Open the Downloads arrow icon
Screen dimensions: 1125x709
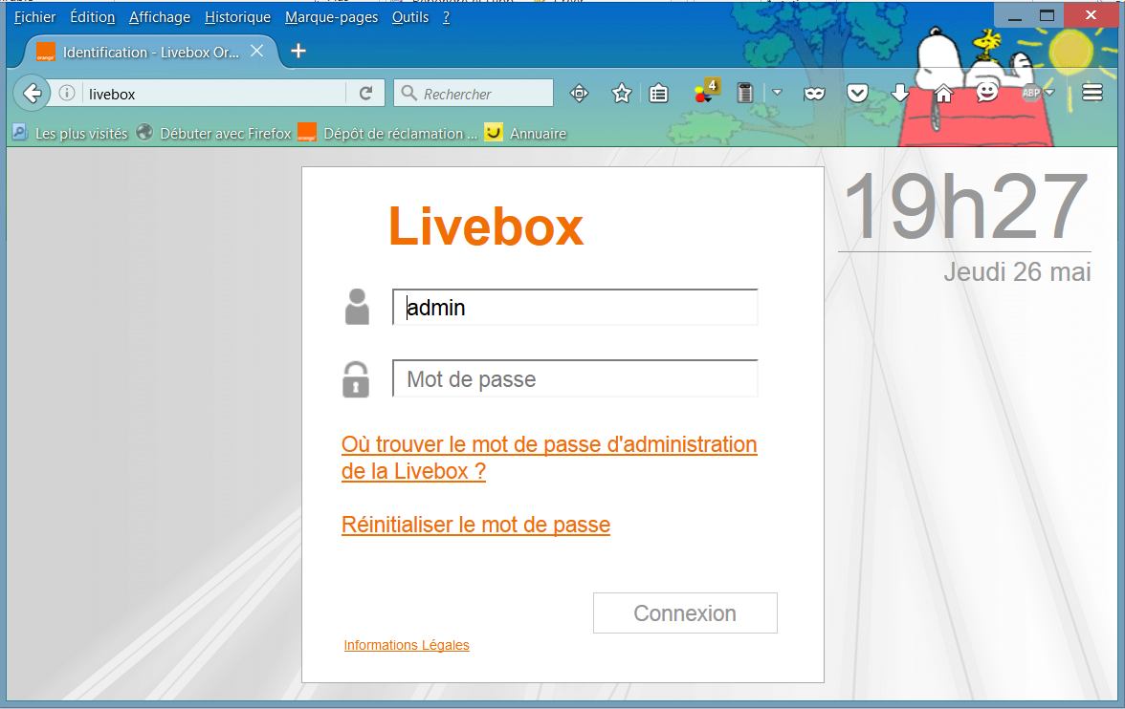click(x=899, y=93)
